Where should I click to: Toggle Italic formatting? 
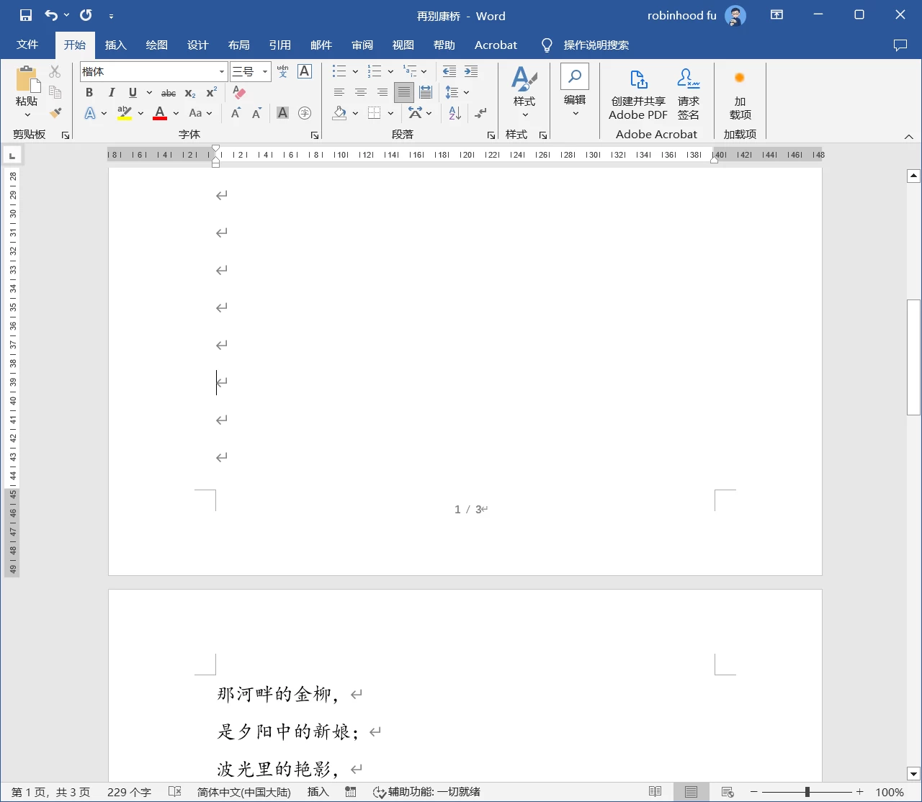pyautogui.click(x=111, y=92)
